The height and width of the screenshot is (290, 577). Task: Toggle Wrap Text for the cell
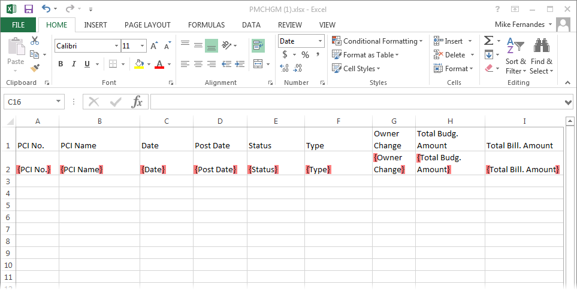tap(258, 46)
